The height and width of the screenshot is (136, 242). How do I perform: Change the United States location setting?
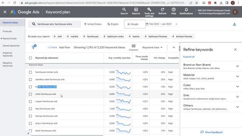(93, 24)
